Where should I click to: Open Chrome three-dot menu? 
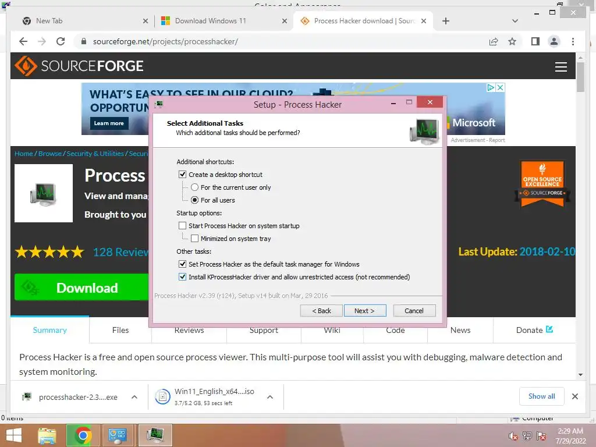pyautogui.click(x=573, y=41)
